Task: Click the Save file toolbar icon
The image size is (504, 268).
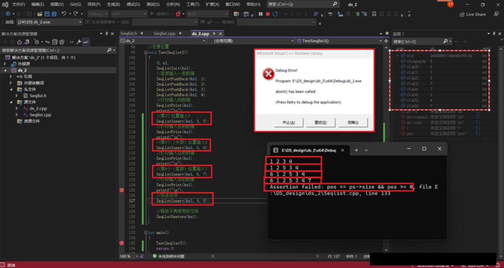Action: click(47, 14)
